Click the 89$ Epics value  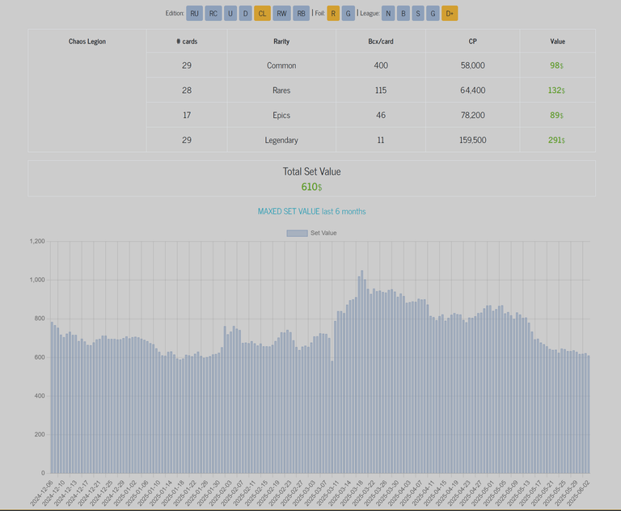556,116
